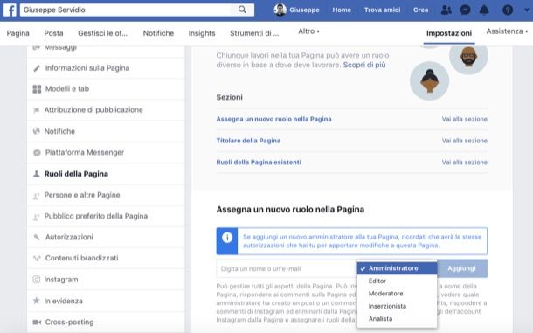The image size is (533, 333).
Task: Choose Moderatore in role dropdown
Action: 397,294
